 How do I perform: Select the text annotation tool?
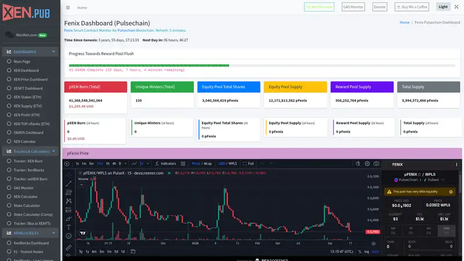click(x=68, y=227)
